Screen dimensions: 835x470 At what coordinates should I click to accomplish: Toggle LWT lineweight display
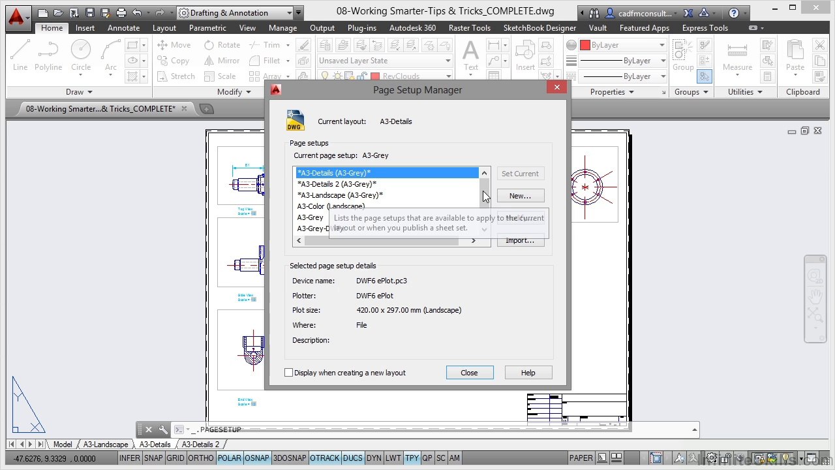393,458
